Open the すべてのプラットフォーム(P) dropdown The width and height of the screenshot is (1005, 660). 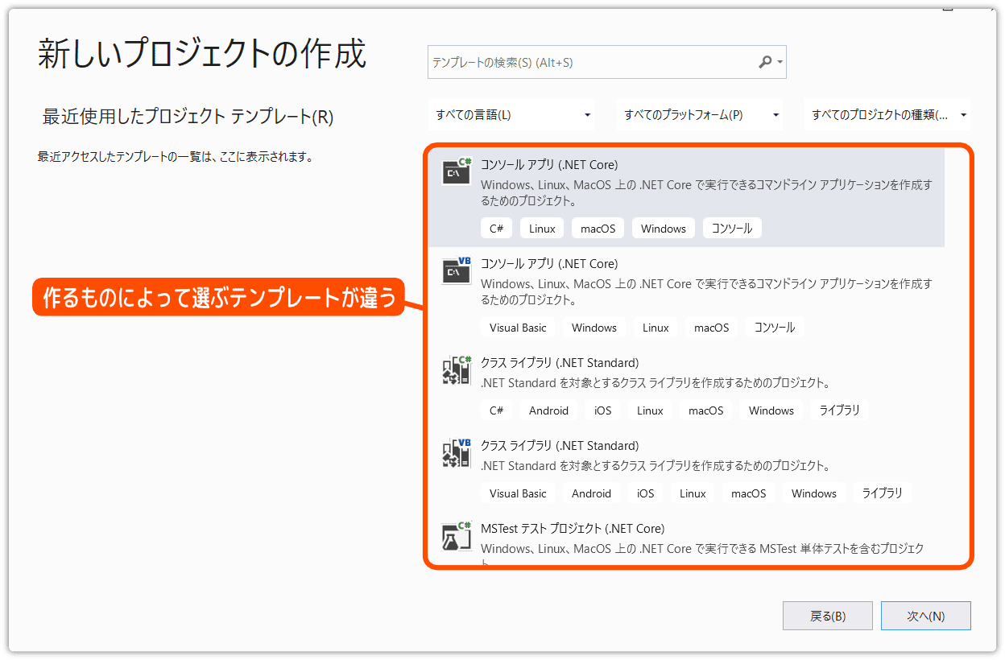tap(700, 115)
